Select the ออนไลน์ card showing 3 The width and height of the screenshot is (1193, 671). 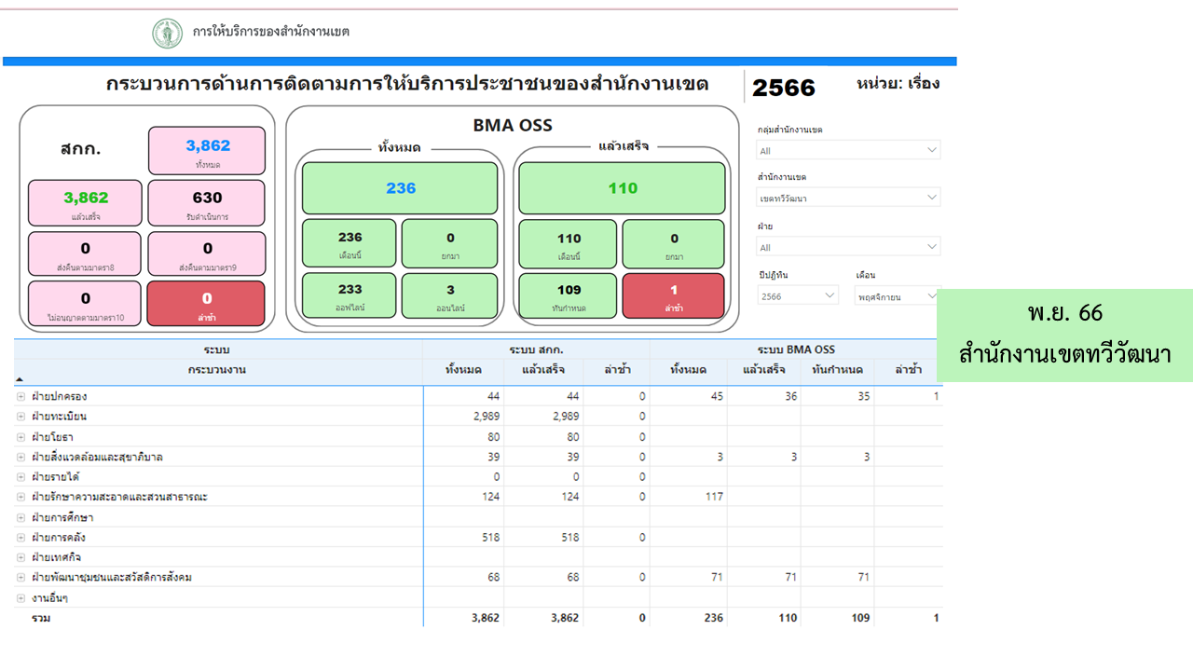[x=449, y=296]
